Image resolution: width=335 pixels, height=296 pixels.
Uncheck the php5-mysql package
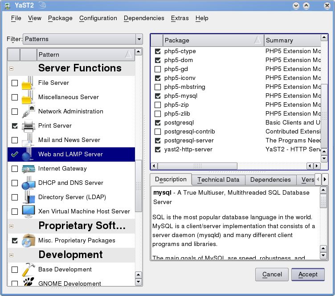point(158,96)
